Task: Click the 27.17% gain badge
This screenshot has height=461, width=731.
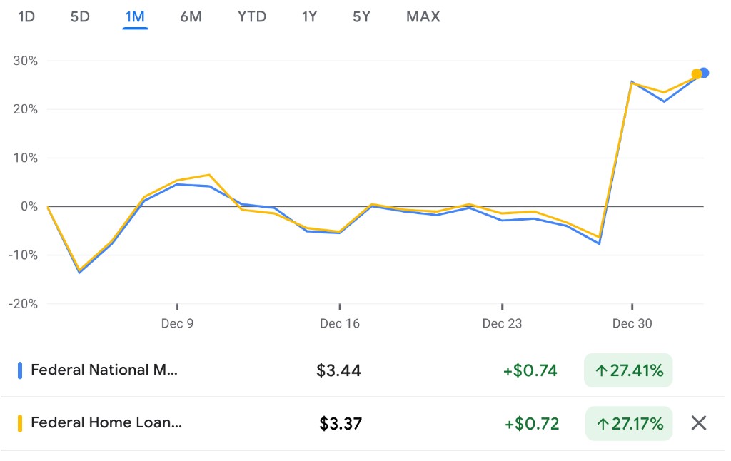Action: [629, 424]
